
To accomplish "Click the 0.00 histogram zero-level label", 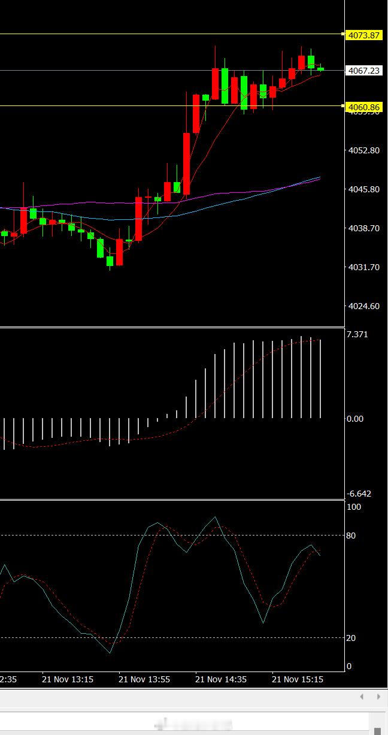I will pyautogui.click(x=355, y=419).
